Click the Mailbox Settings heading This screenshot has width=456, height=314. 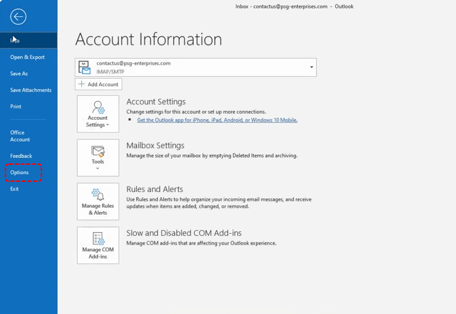[155, 145]
